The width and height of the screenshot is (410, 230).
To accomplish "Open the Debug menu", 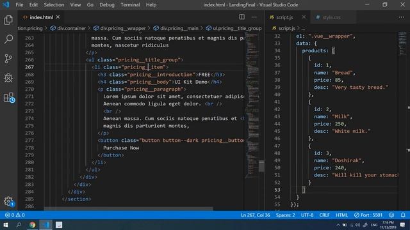I will click(x=107, y=4).
